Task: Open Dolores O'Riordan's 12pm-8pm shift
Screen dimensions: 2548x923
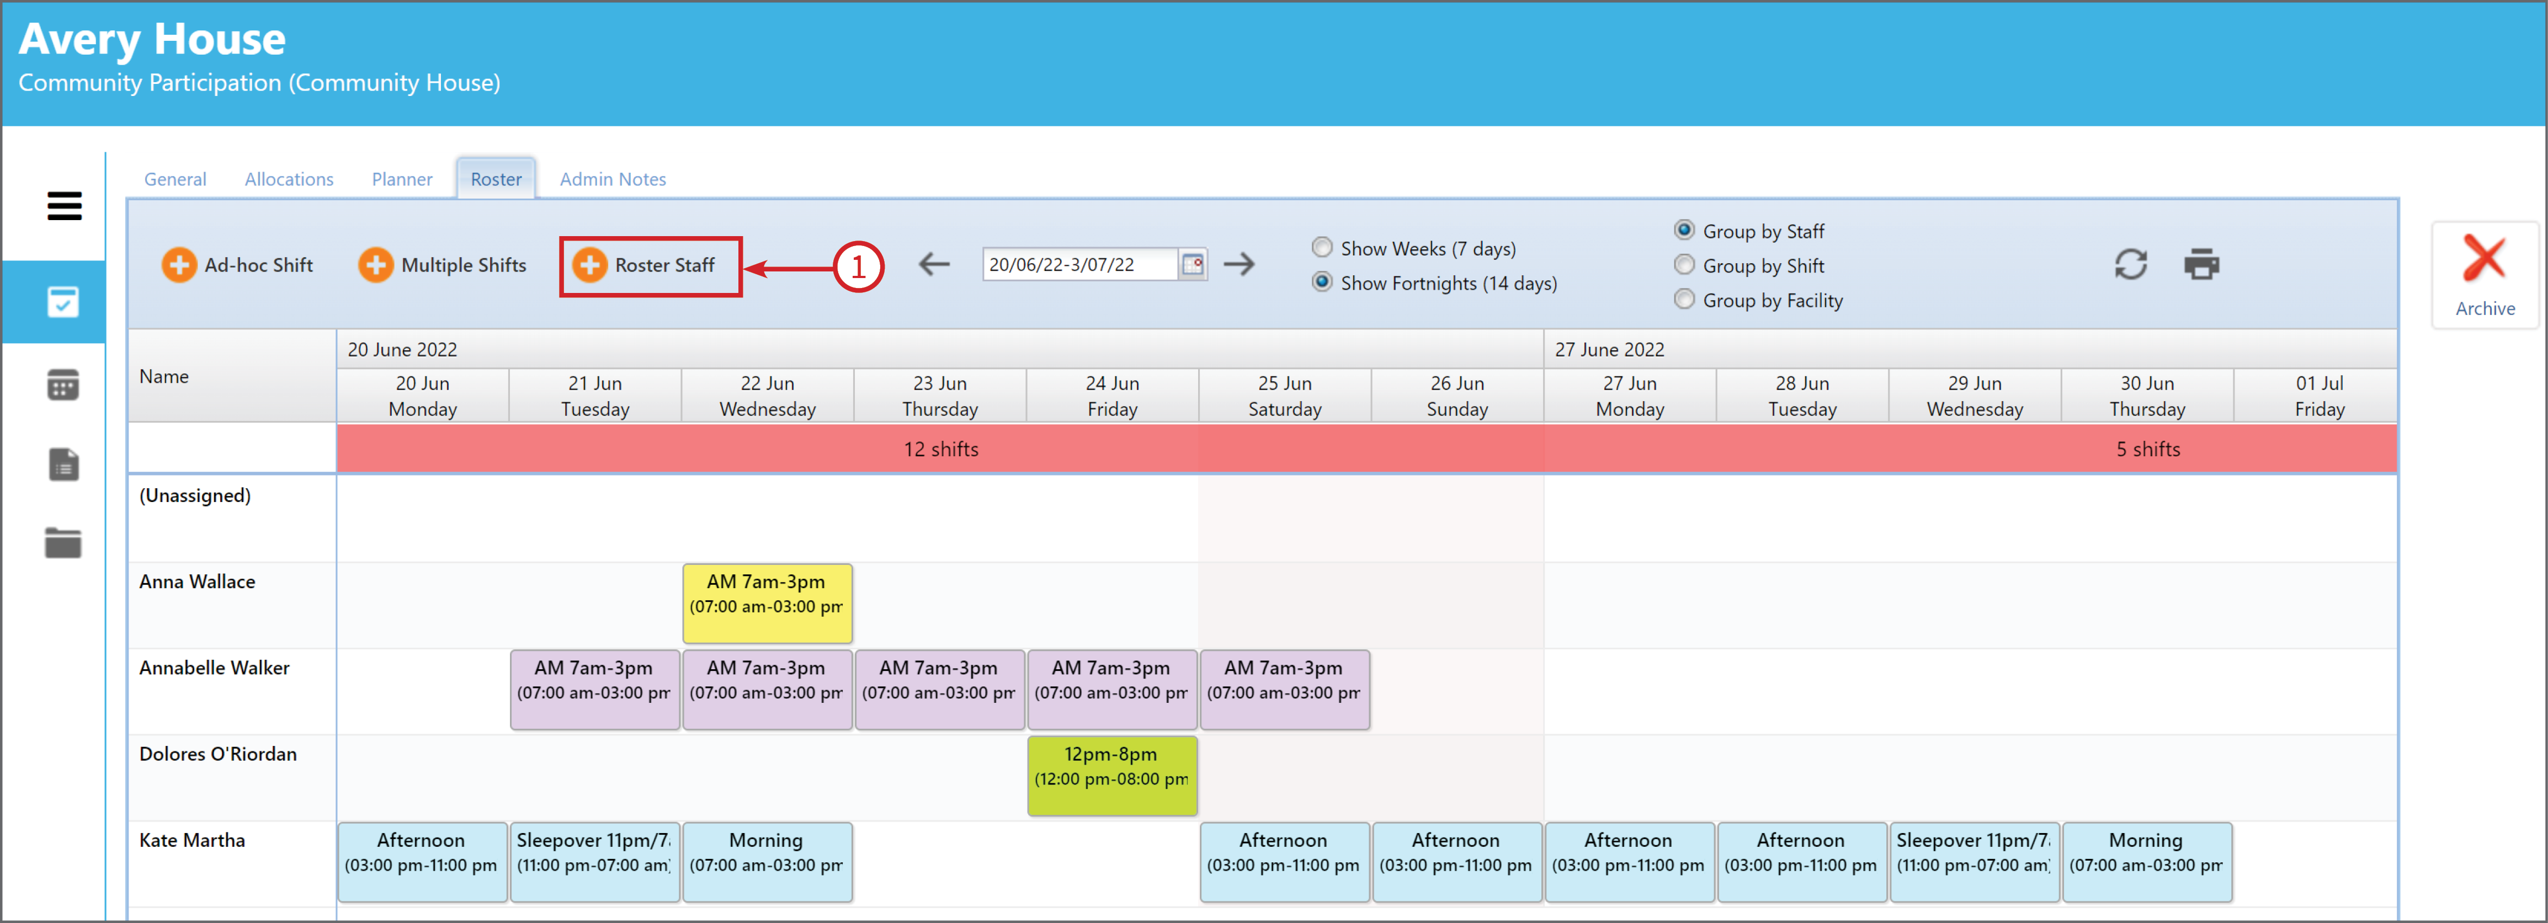Action: pos(1112,776)
